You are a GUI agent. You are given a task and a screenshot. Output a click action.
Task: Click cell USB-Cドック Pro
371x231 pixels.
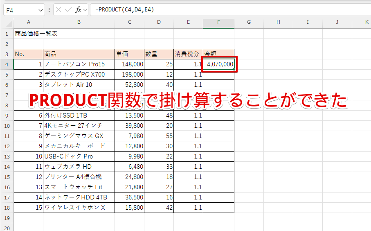pos(79,156)
